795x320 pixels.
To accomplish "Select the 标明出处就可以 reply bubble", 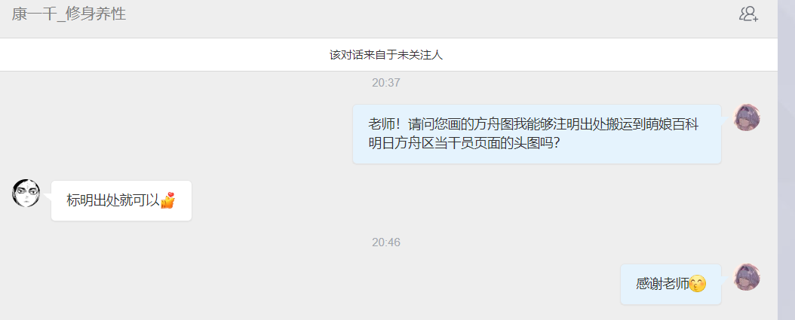I will pyautogui.click(x=121, y=200).
